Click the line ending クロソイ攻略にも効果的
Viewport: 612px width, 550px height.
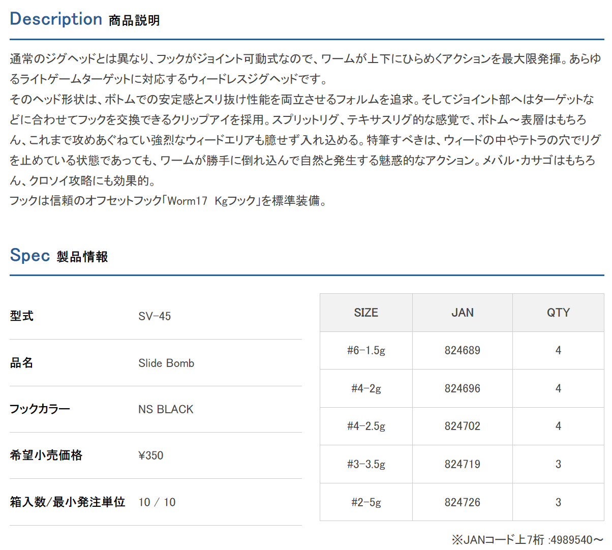(83, 180)
